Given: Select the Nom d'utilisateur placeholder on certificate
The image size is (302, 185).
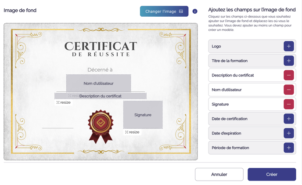Looking at the screenshot, I should [98, 83].
